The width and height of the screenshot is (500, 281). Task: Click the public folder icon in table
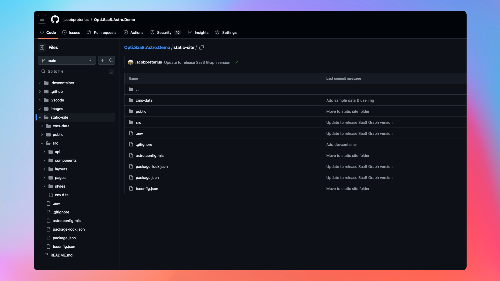pos(131,111)
